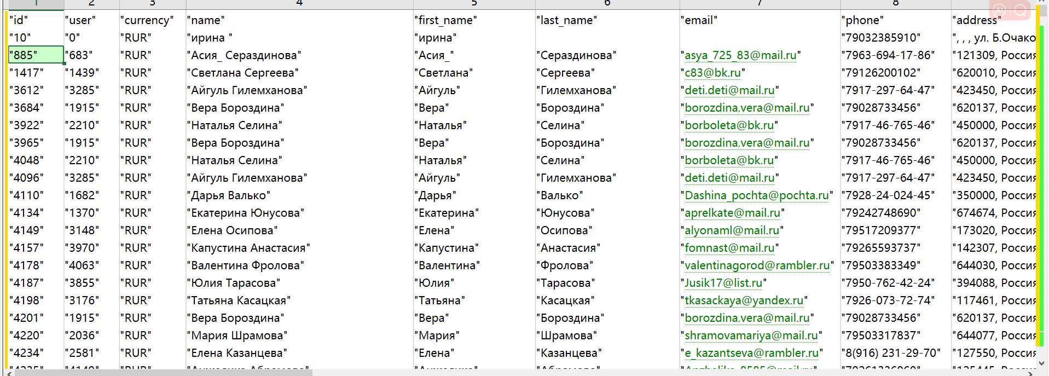Open deti.deti@mail.ru link in row 4096

tap(729, 178)
